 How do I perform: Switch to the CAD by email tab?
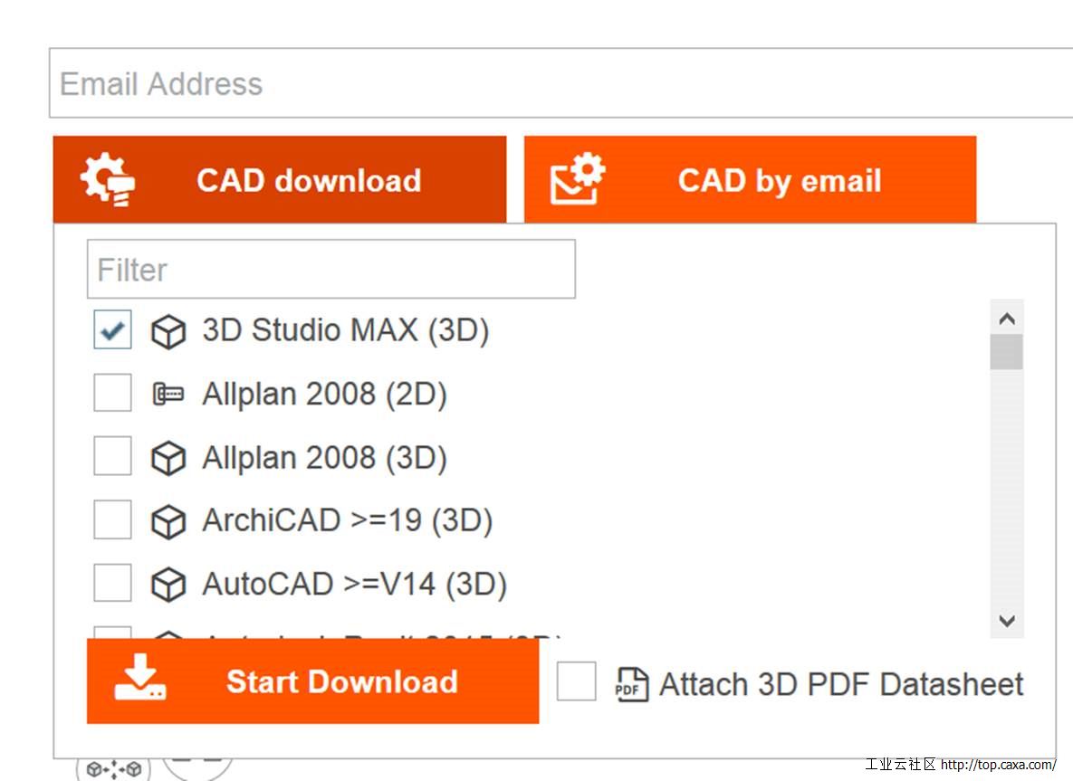point(750,179)
